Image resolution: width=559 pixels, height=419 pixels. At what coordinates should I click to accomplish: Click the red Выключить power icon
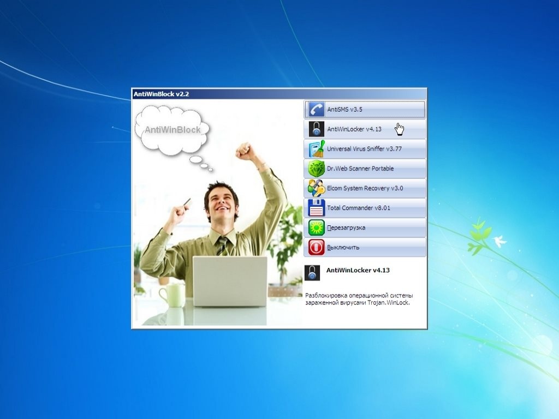pyautogui.click(x=317, y=247)
